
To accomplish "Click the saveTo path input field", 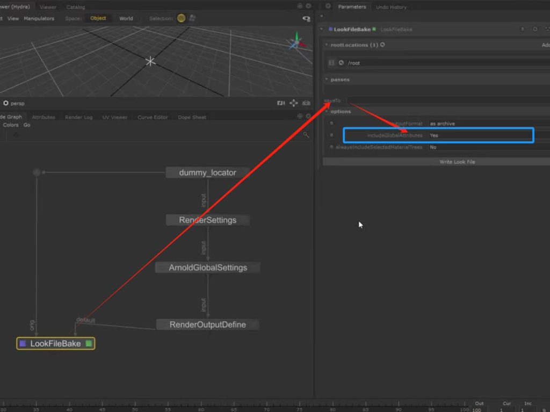I will point(446,100).
